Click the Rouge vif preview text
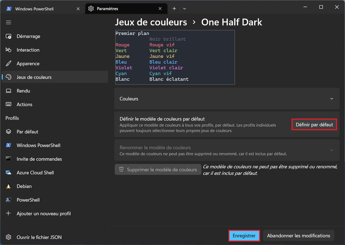Image resolution: width=345 pixels, height=245 pixels. tap(162, 45)
